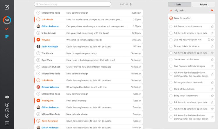Open the tasks checkmark icon in sidebar
The image size is (218, 129).
click(x=7, y=29)
